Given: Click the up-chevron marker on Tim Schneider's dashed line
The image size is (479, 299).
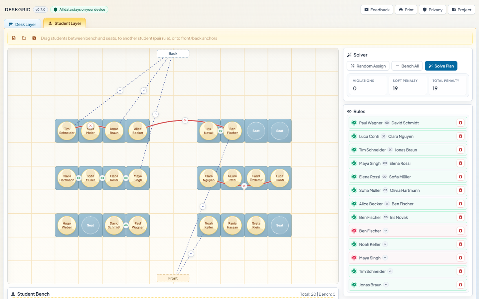Looking at the screenshot, I should (120, 90).
